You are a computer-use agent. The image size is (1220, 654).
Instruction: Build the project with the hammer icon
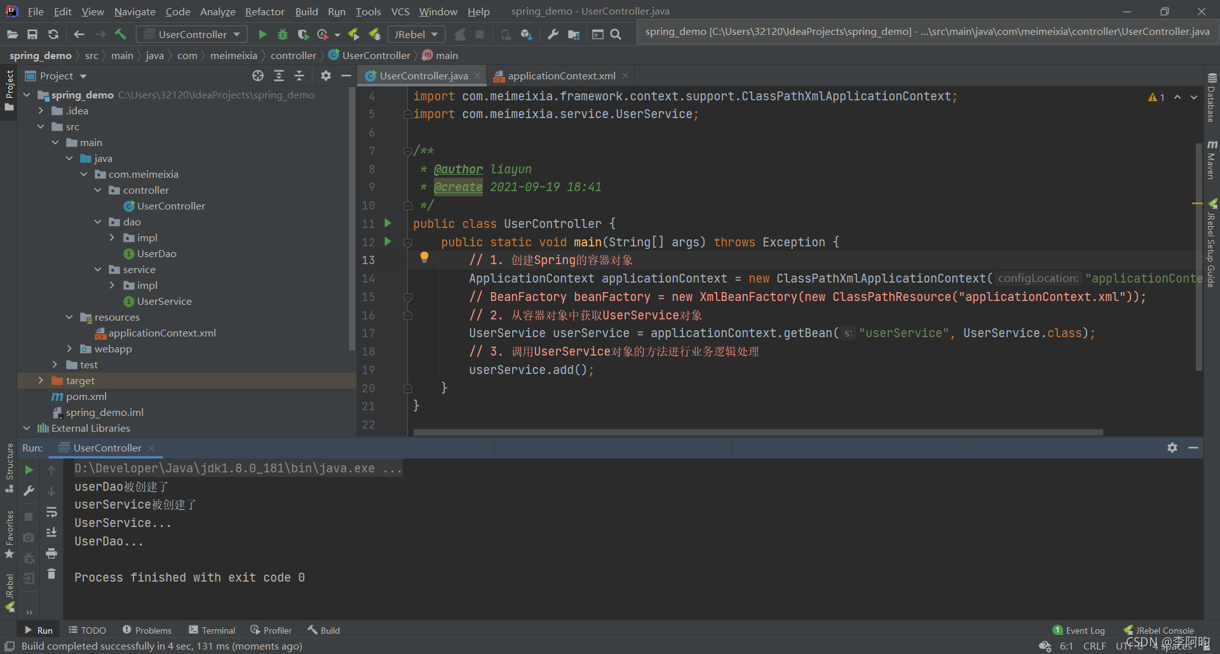pyautogui.click(x=121, y=34)
